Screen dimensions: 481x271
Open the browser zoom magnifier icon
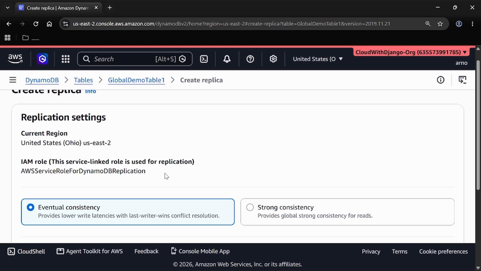tap(428, 24)
